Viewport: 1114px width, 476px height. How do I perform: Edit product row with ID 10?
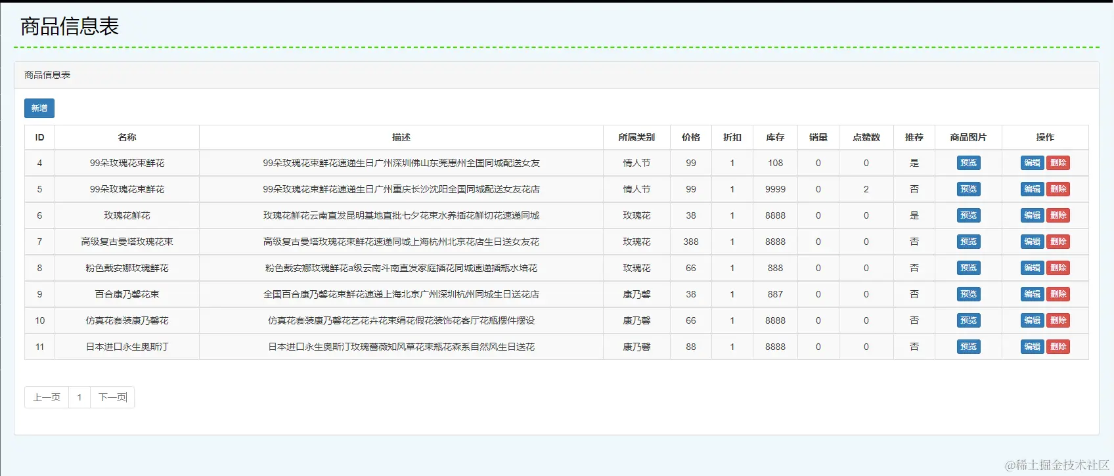1032,320
